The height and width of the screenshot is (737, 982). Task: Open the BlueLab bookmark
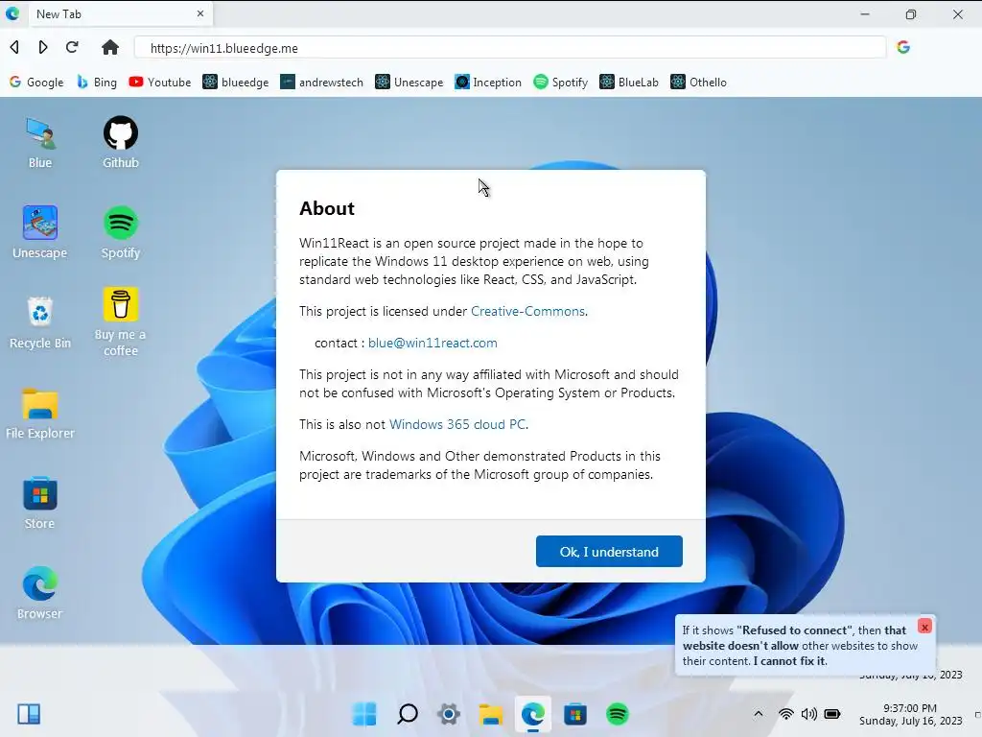coord(629,83)
